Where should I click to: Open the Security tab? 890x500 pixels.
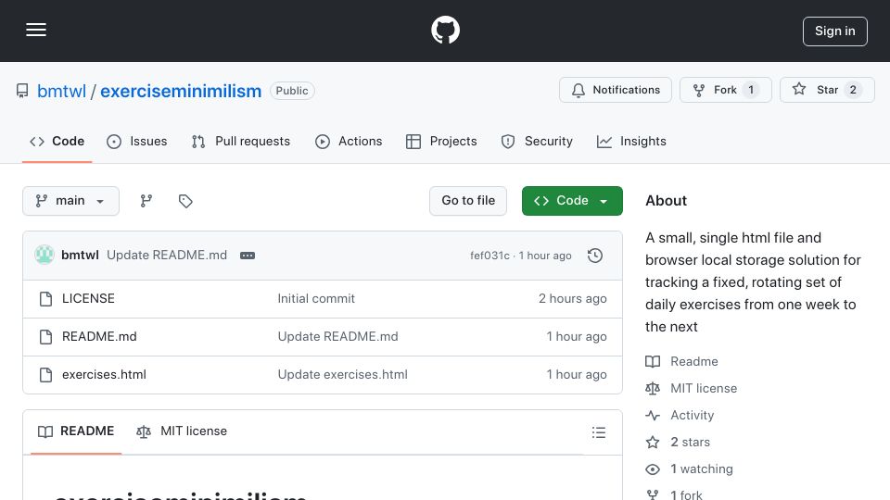pyautogui.click(x=537, y=141)
